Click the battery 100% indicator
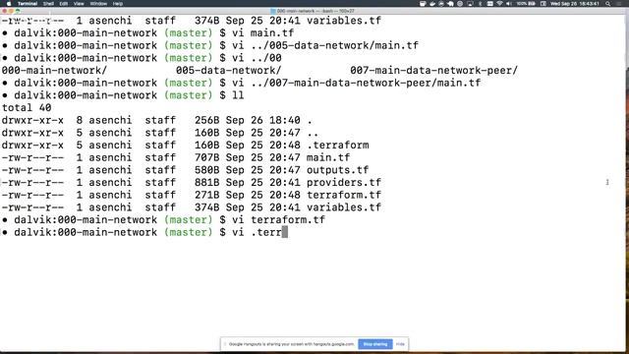629x354 pixels. [526, 4]
